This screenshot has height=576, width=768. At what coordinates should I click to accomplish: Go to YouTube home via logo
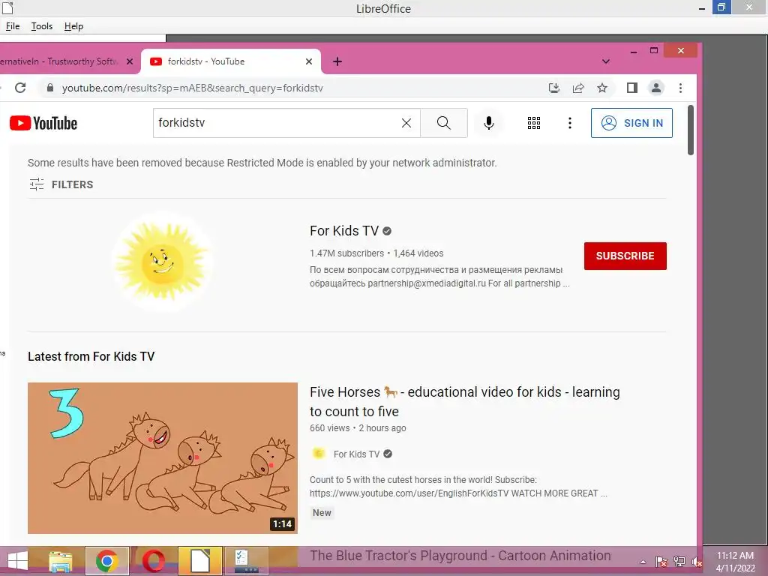click(43, 123)
